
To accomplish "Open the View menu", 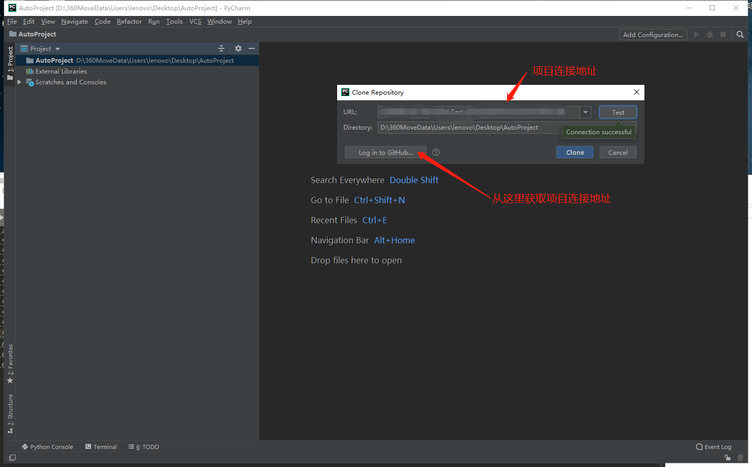I will [48, 22].
